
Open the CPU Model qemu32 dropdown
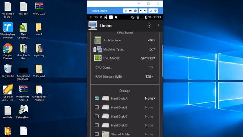pyautogui.click(x=148, y=58)
